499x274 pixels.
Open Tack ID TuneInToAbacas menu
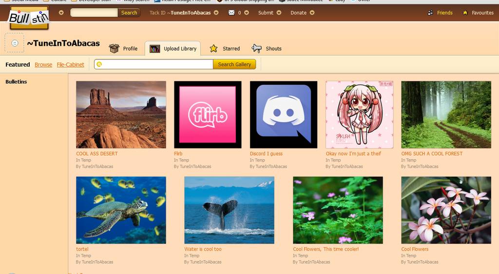tap(180, 13)
